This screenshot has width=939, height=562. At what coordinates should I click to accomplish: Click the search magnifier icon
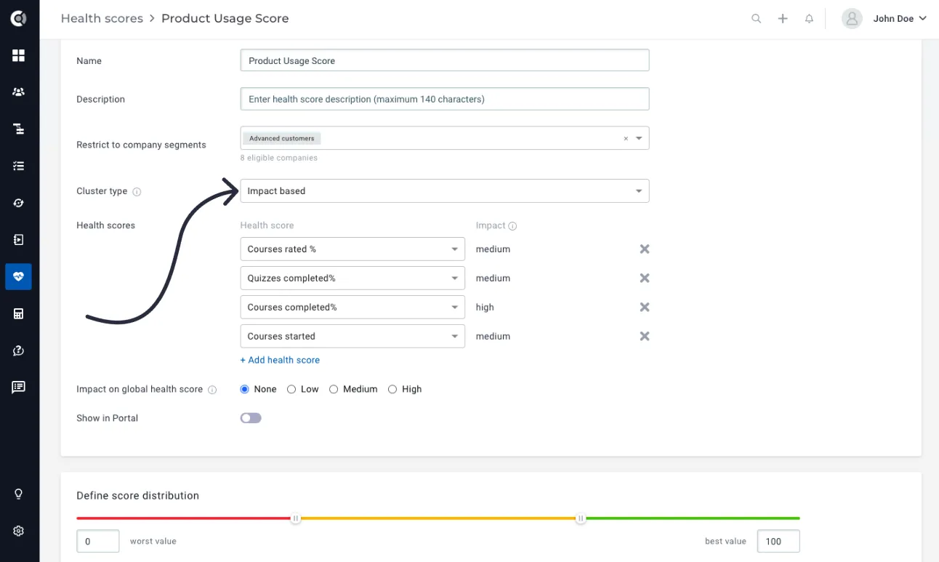[757, 19]
